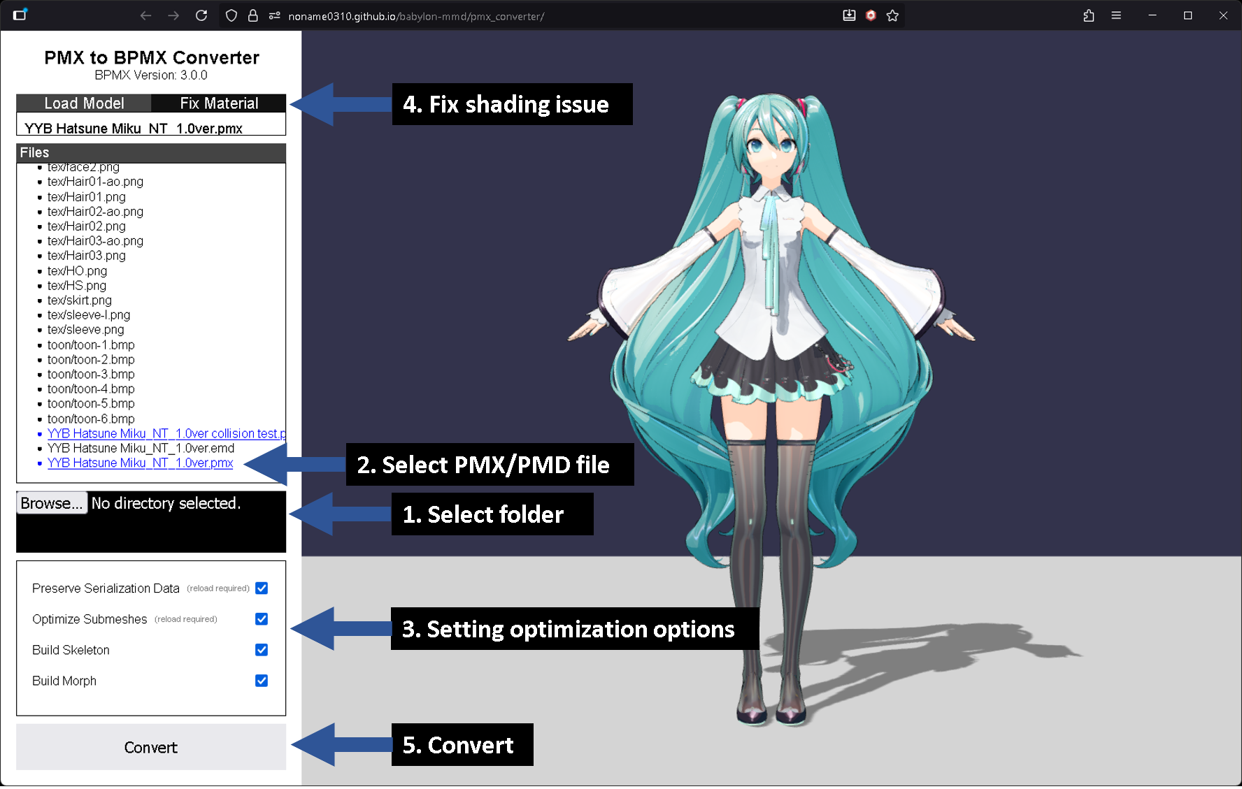Install site as app icon
The width and height of the screenshot is (1242, 789).
tap(849, 15)
